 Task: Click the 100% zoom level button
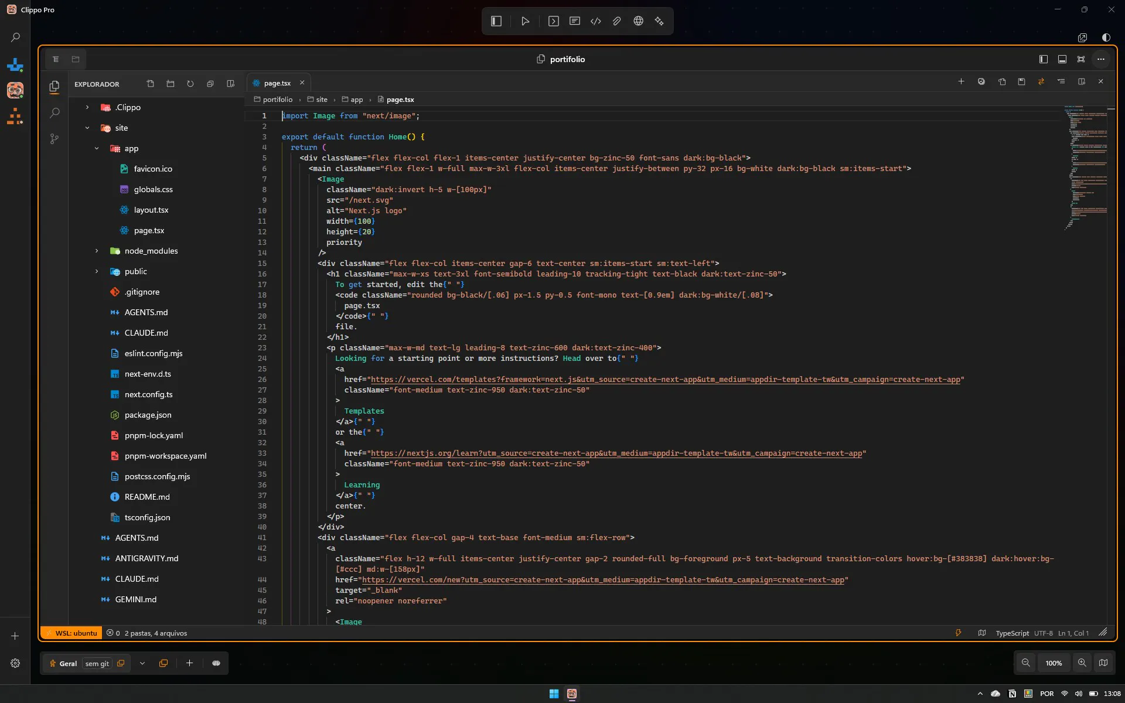1054,663
